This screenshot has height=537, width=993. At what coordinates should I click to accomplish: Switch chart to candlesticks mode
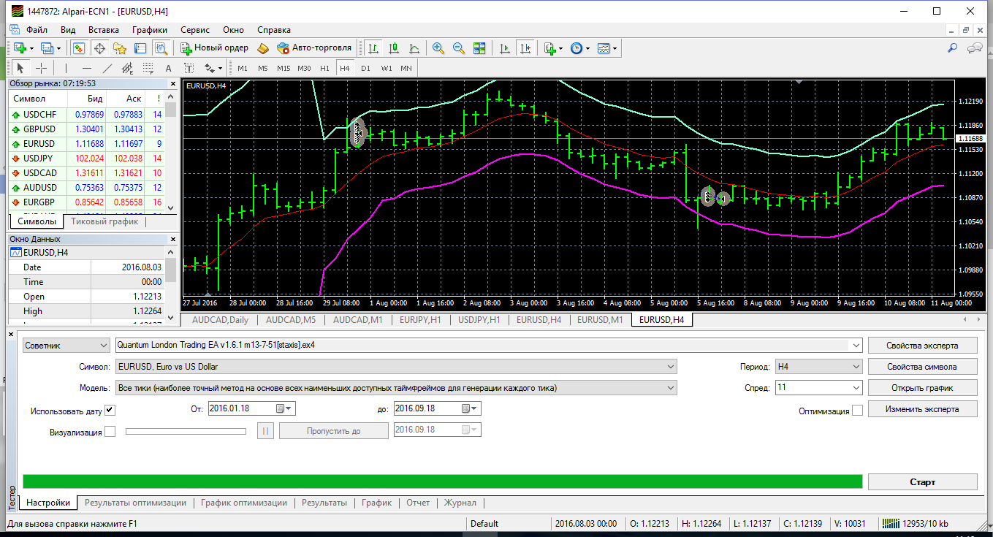click(x=394, y=48)
